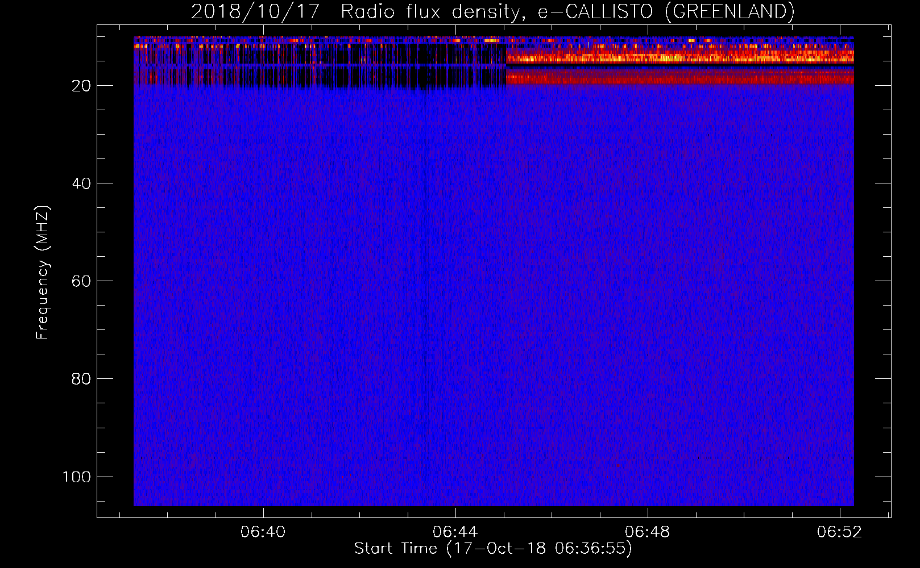The image size is (920, 568).
Task: Click the 'Start Time (17-Oct-18 06:36:55)' label
Action: tap(493, 549)
